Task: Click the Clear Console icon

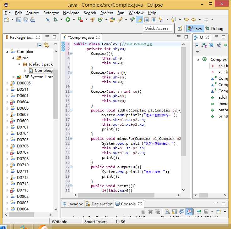Action: [167, 212]
